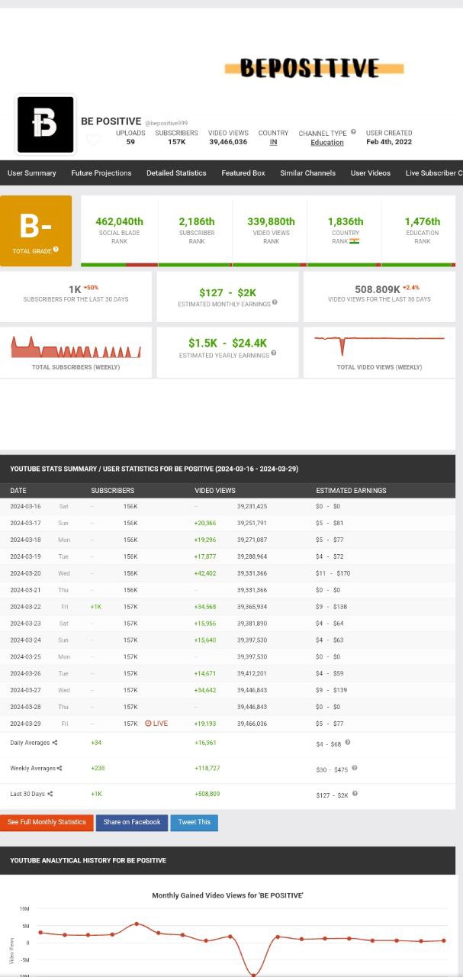This screenshot has height=977, width=463.
Task: Open the User Videos tab
Action: coord(371,173)
